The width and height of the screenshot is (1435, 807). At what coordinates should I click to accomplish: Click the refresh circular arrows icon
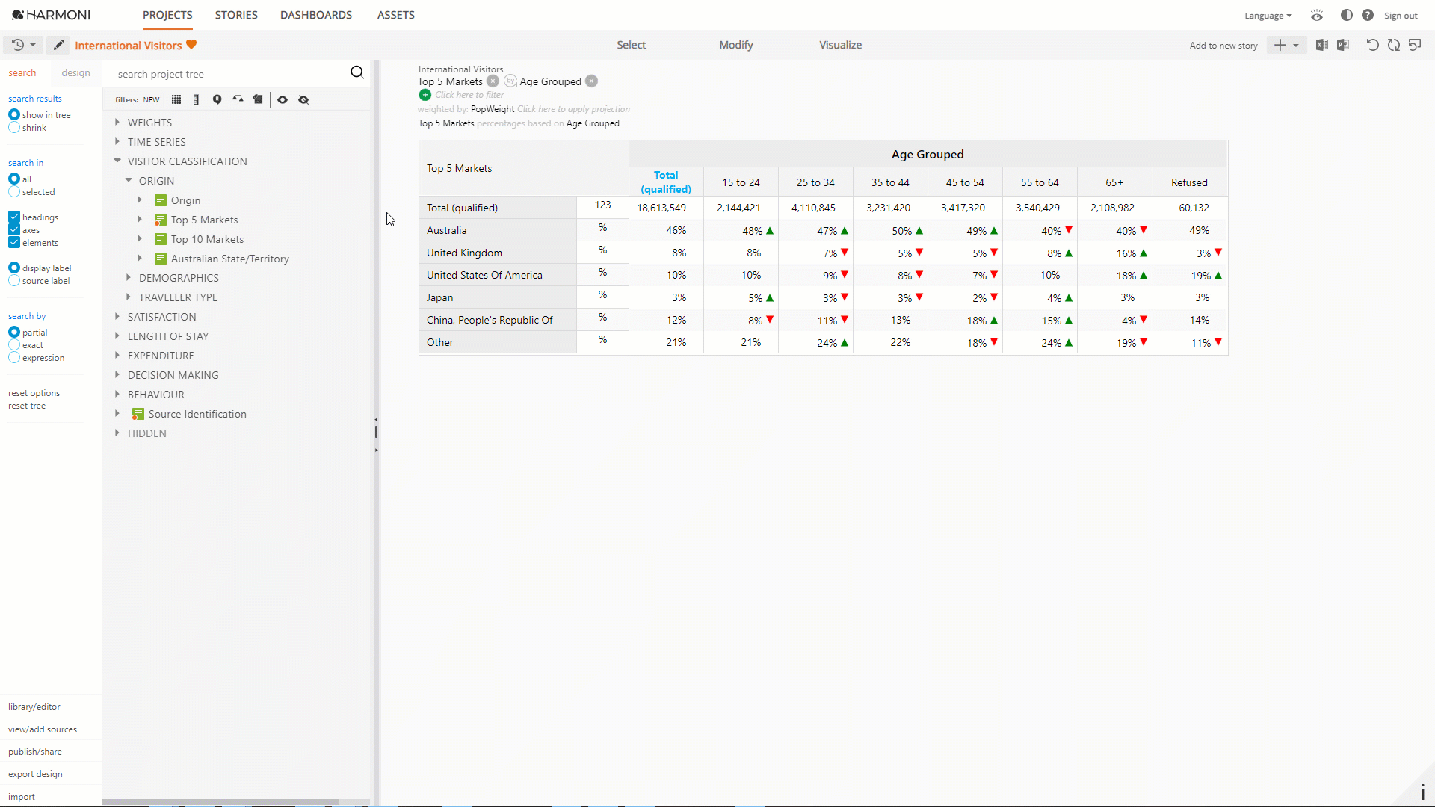point(1394,45)
